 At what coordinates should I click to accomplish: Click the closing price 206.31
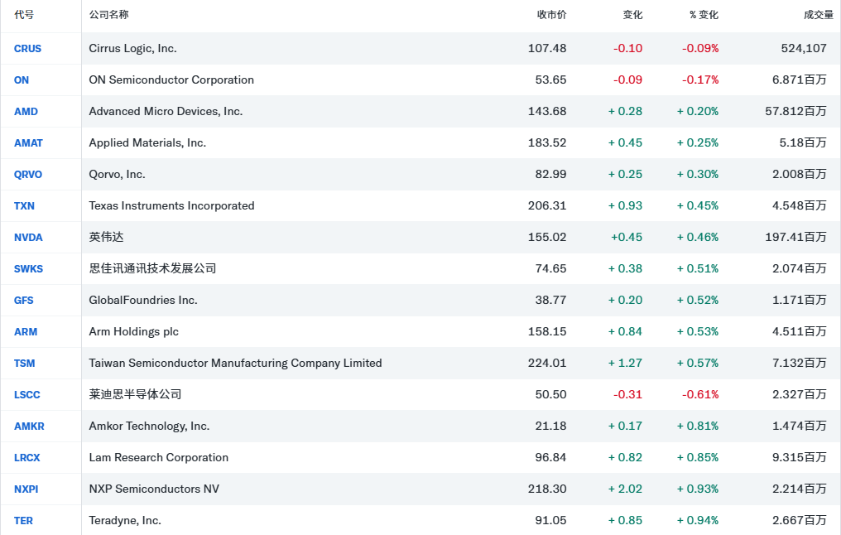(x=547, y=206)
